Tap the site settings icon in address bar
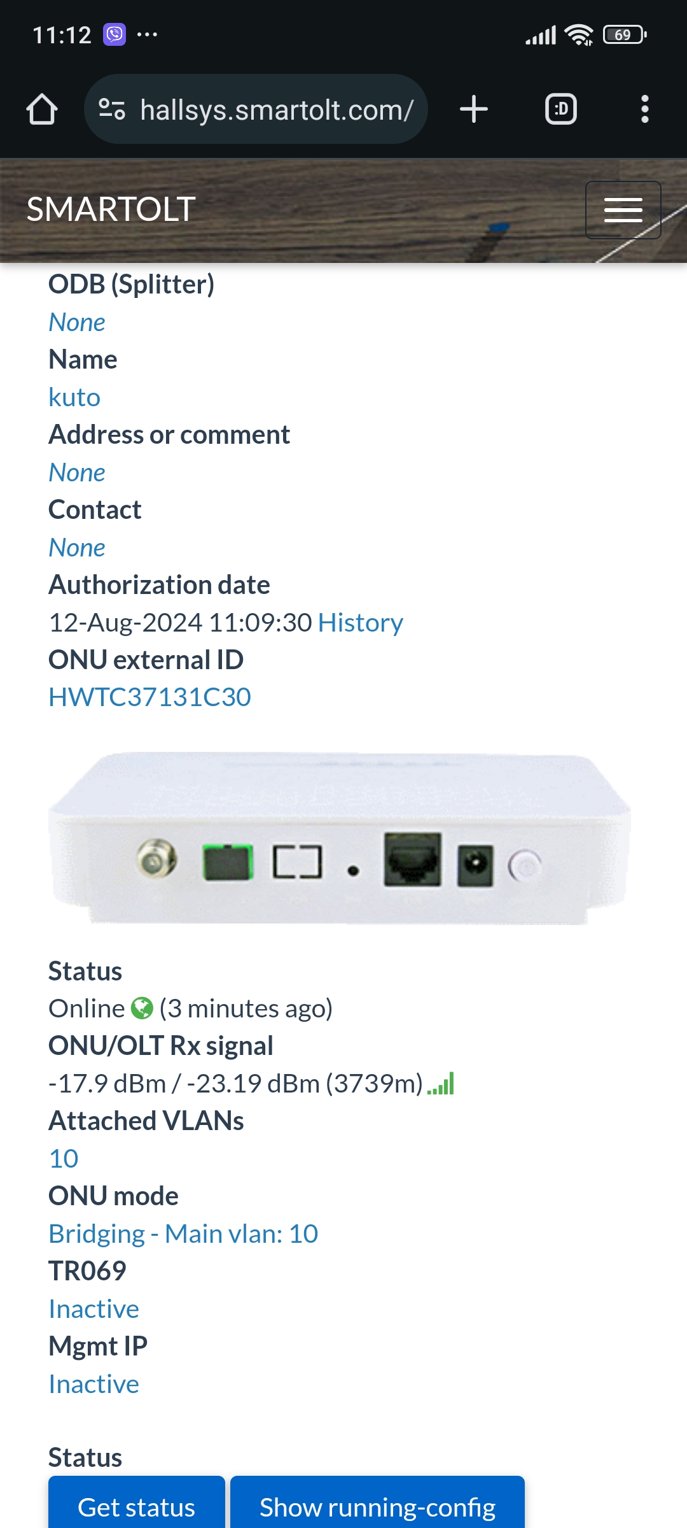 (112, 110)
